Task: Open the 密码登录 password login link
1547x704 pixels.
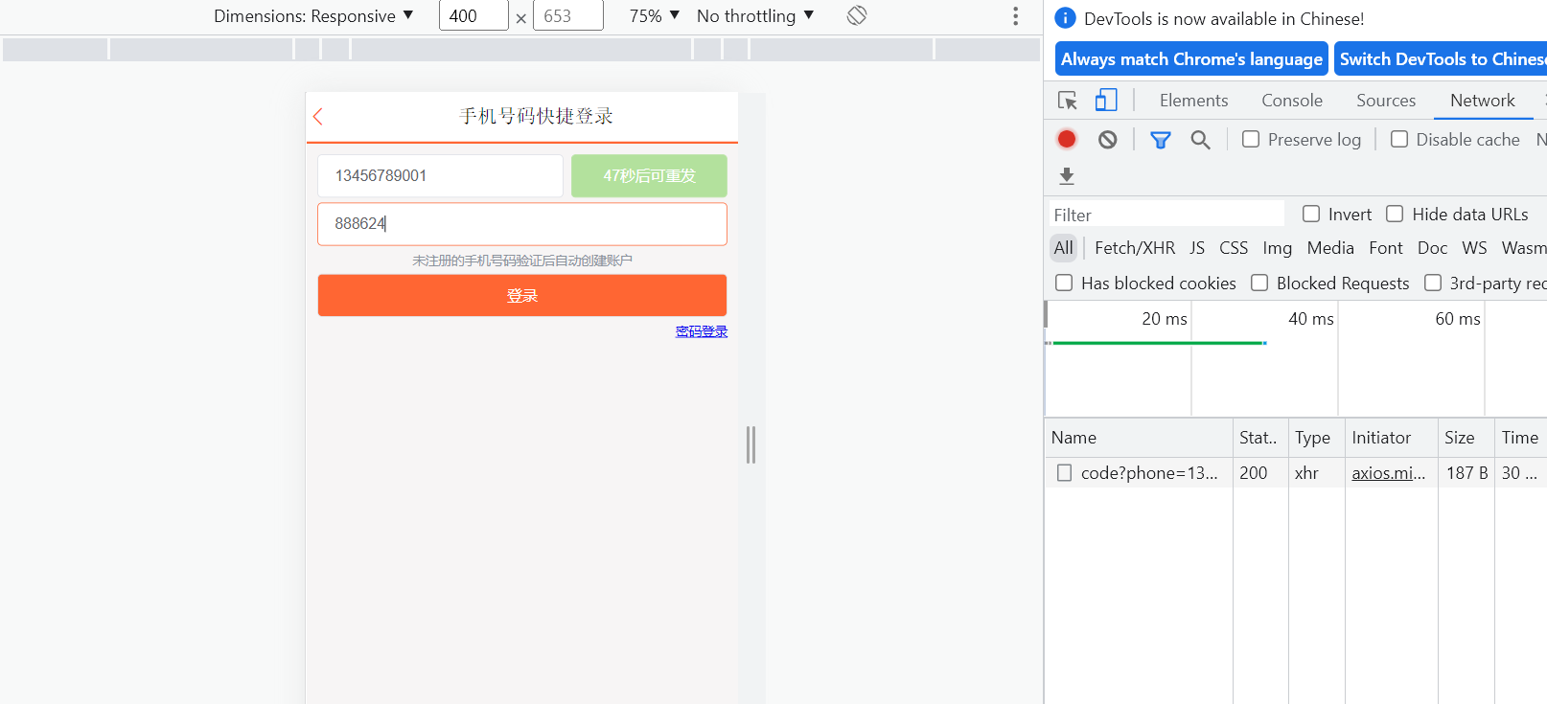Action: tap(702, 331)
